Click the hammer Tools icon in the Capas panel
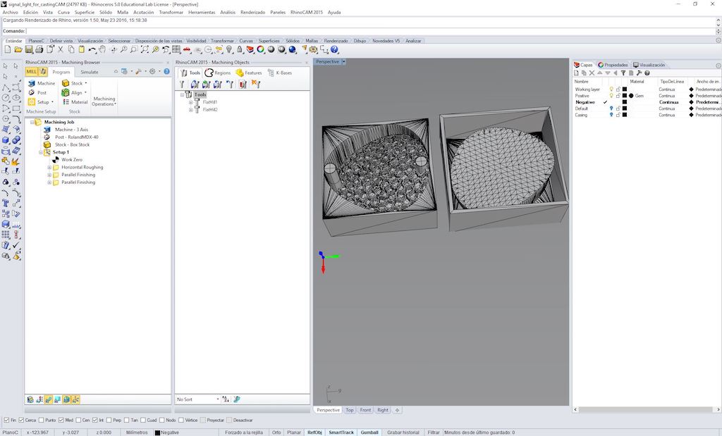Viewport: 722px width, 436px height. (639, 73)
